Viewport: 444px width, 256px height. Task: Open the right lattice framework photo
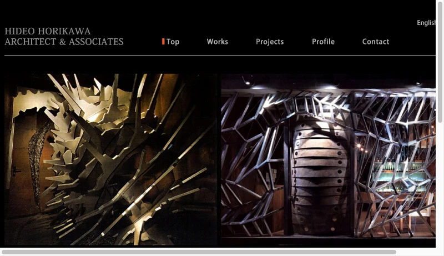(327, 160)
